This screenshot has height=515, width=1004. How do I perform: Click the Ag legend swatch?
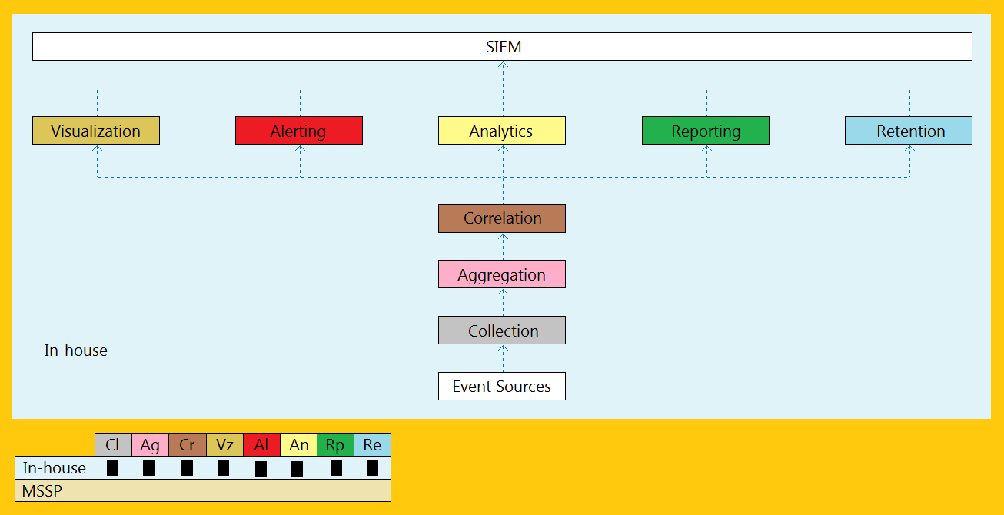pyautogui.click(x=150, y=444)
